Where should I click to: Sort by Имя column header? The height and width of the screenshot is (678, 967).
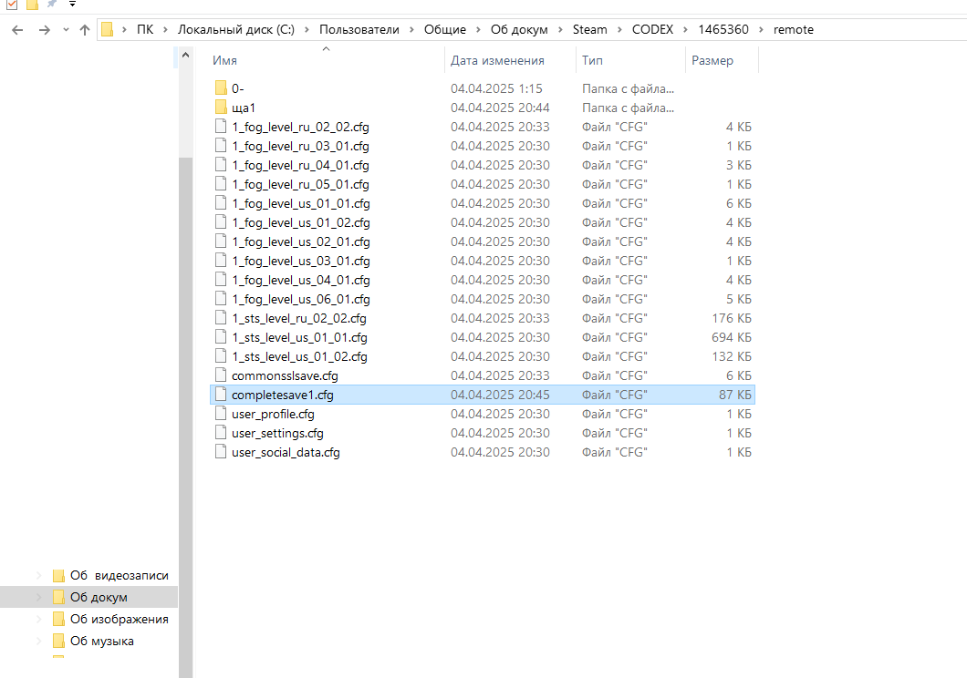(x=224, y=60)
